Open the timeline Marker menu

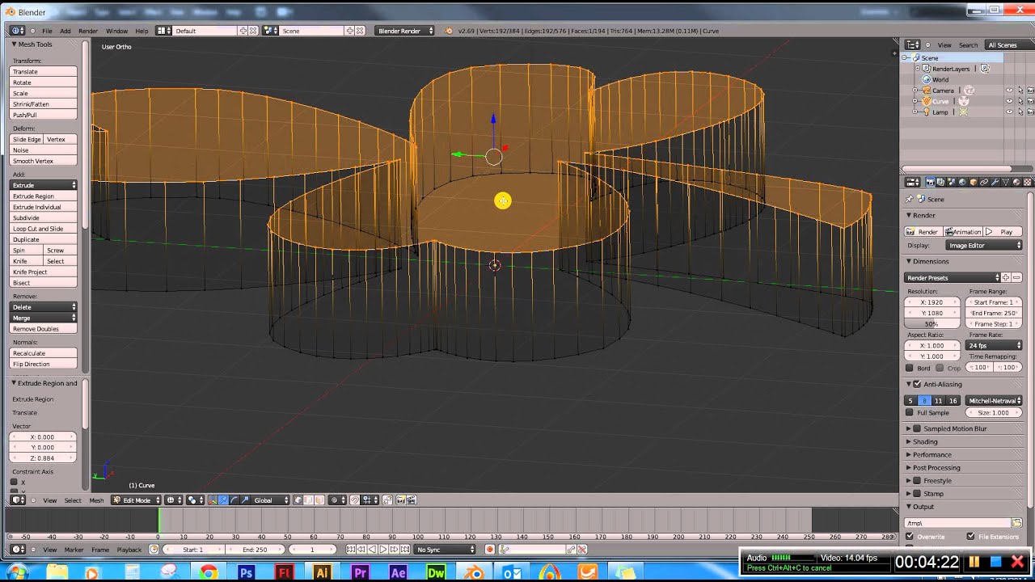click(74, 550)
